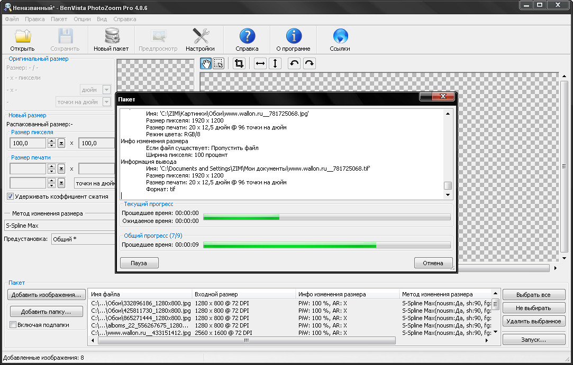Screen dimensions: 573x365
Task: Open the Справка question mark icon
Action: point(247,36)
